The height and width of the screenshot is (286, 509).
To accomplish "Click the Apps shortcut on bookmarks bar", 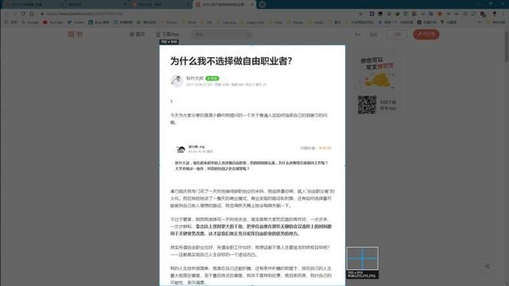I will click(x=10, y=22).
